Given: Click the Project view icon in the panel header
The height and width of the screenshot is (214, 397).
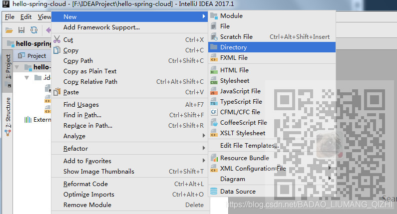Looking at the screenshot, I should (21, 55).
